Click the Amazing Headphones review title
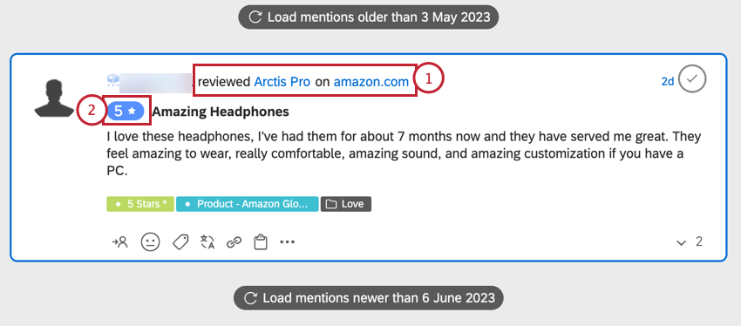Image resolution: width=741 pixels, height=326 pixels. pos(221,112)
